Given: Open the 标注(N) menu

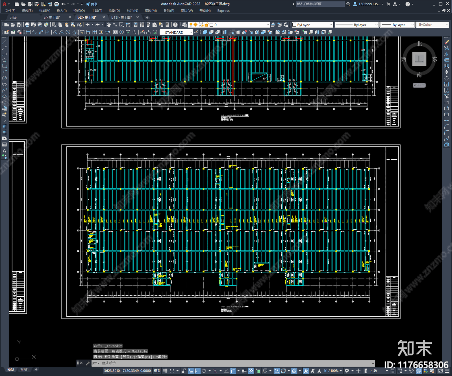Looking at the screenshot, I should click(x=132, y=11).
